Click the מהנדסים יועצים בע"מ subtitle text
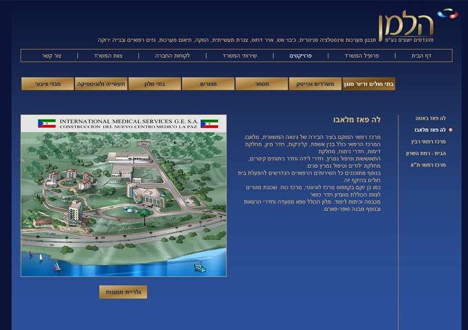 (x=409, y=40)
